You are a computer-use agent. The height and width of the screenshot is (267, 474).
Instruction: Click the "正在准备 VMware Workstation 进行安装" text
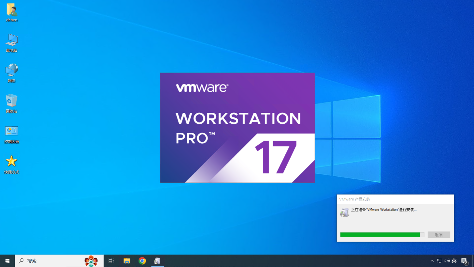click(x=384, y=210)
